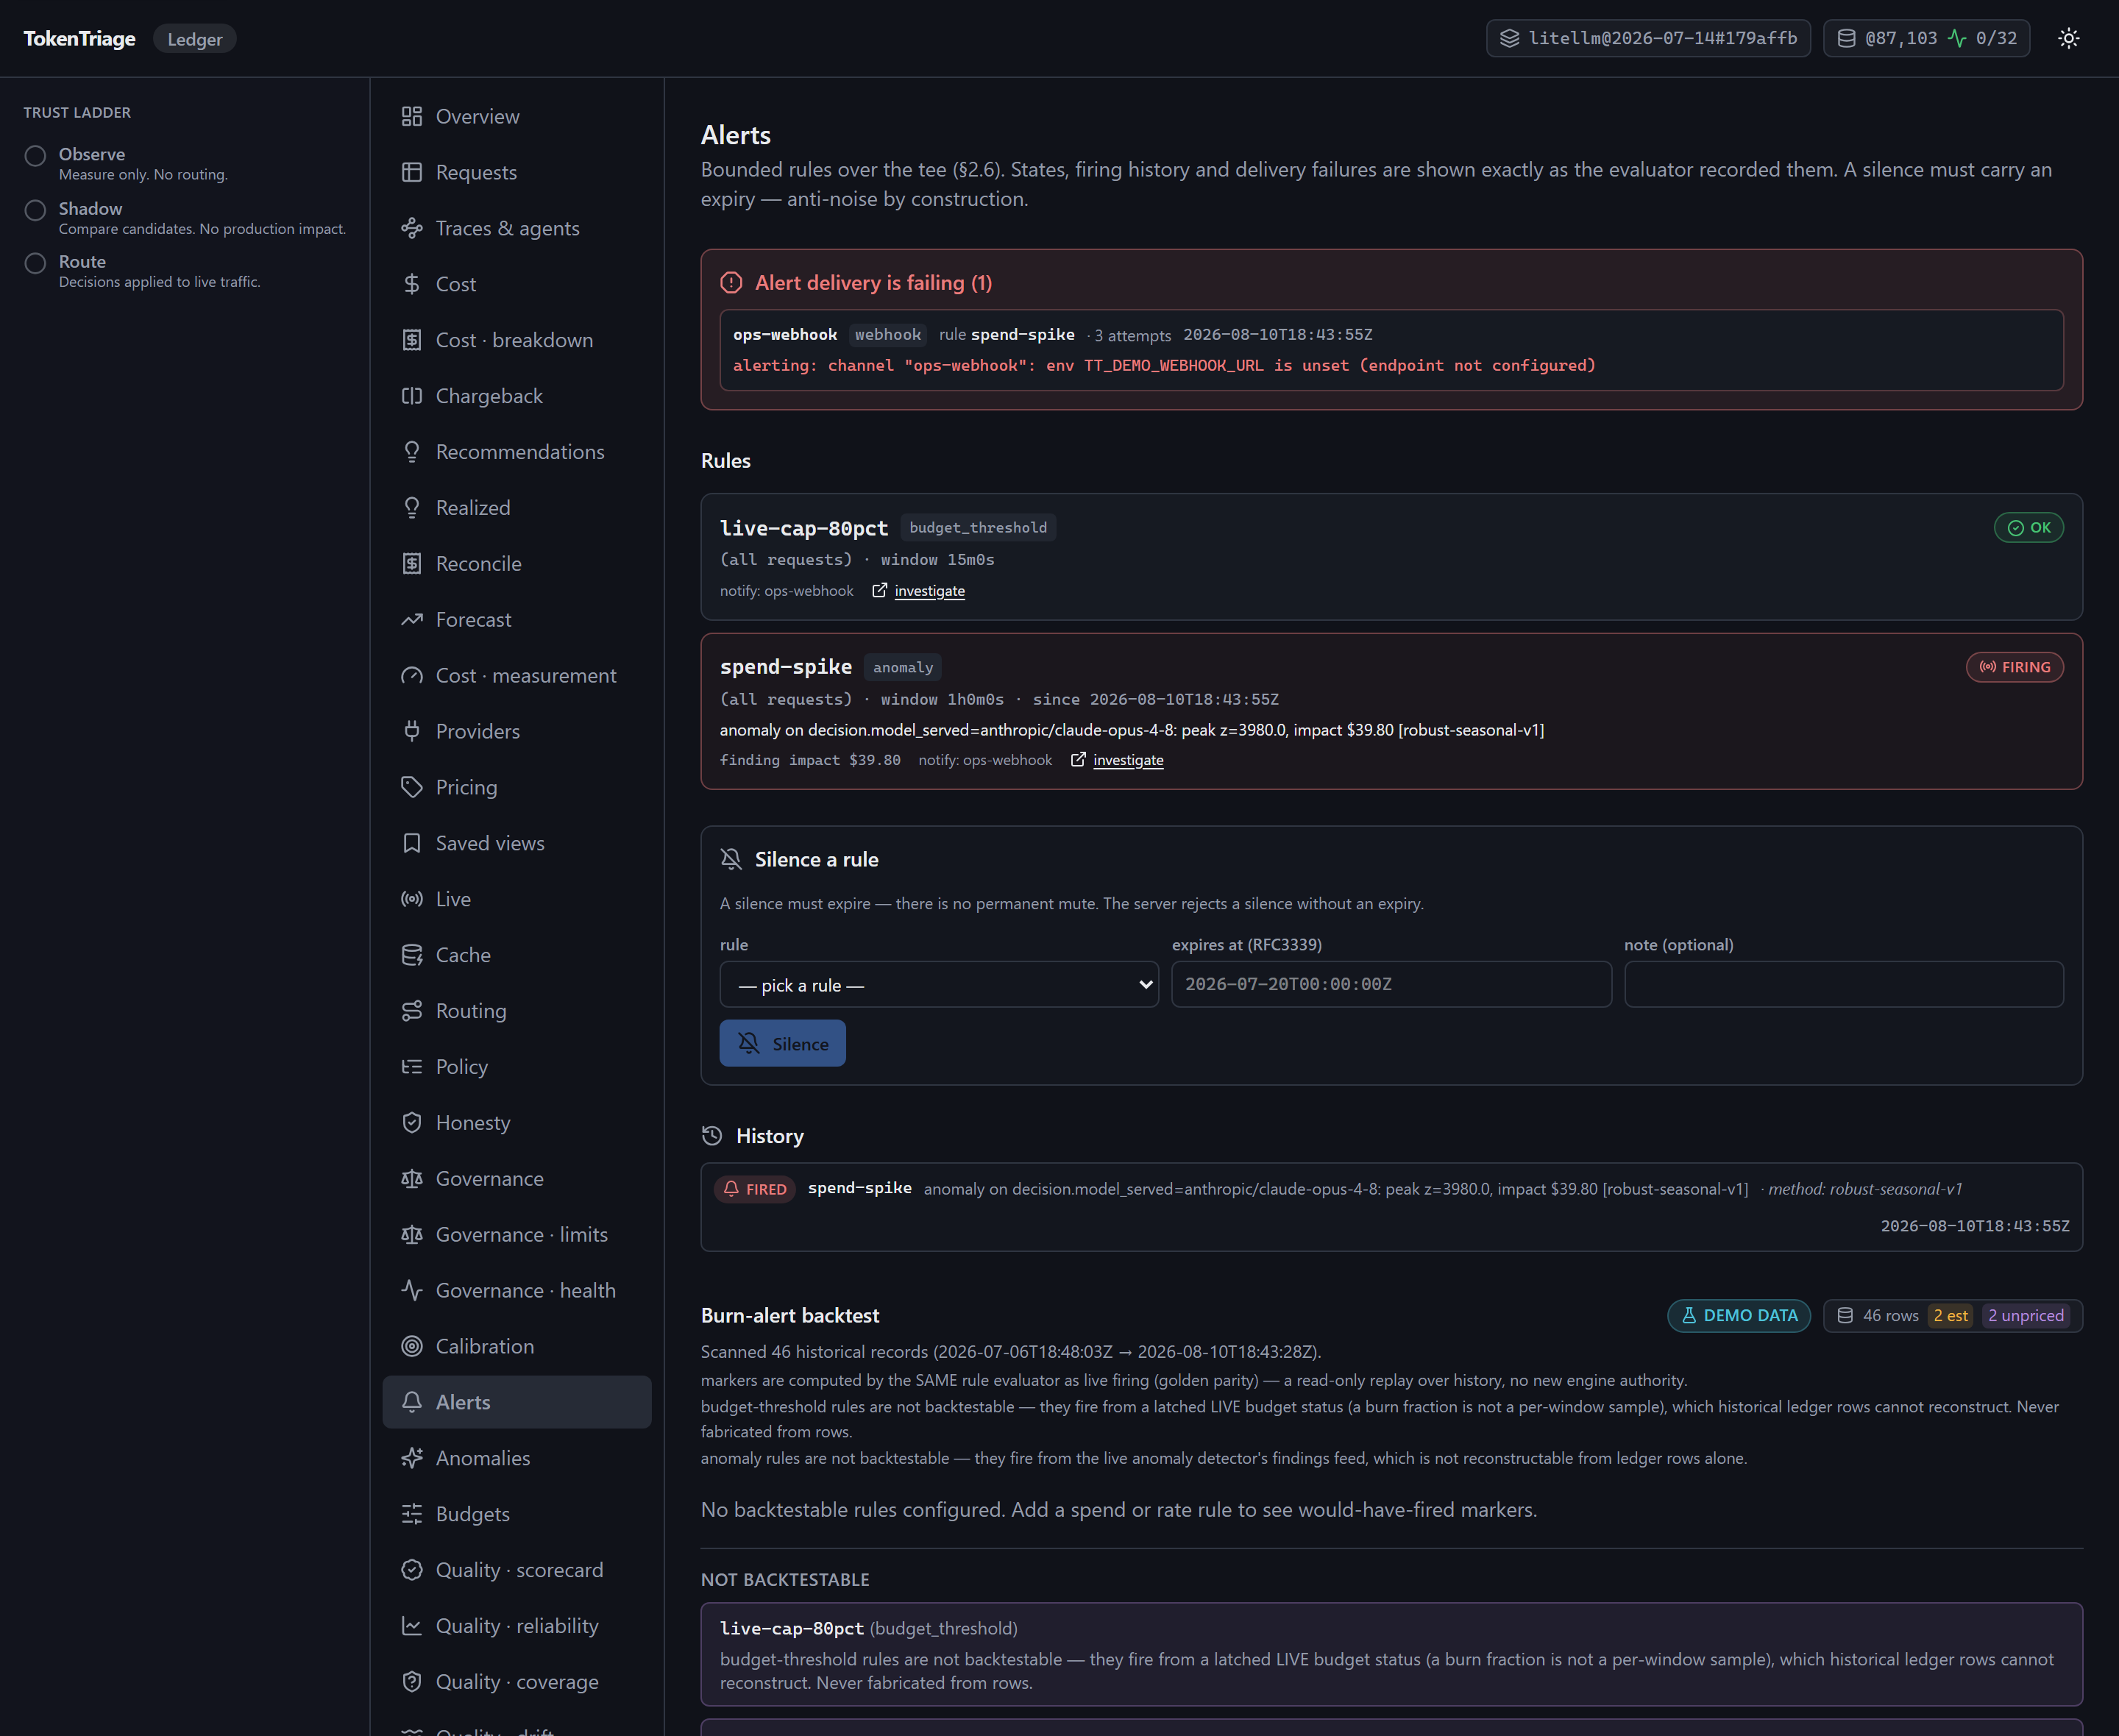Click the Requests table icon
2119x1736 pixels.
[411, 172]
